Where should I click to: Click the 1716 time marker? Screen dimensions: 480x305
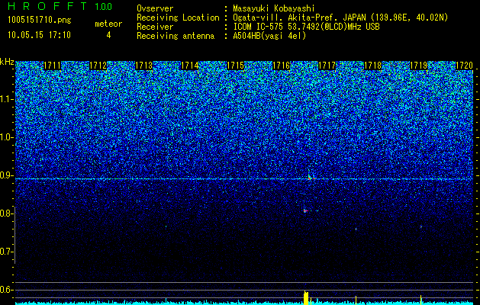(x=282, y=66)
